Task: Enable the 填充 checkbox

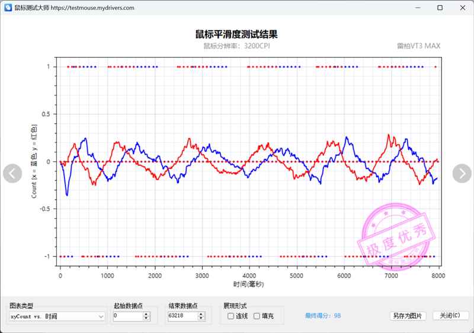Action: click(x=257, y=316)
